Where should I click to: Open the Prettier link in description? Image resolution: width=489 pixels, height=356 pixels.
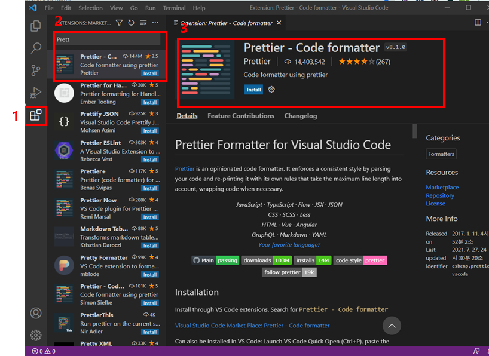tap(185, 168)
